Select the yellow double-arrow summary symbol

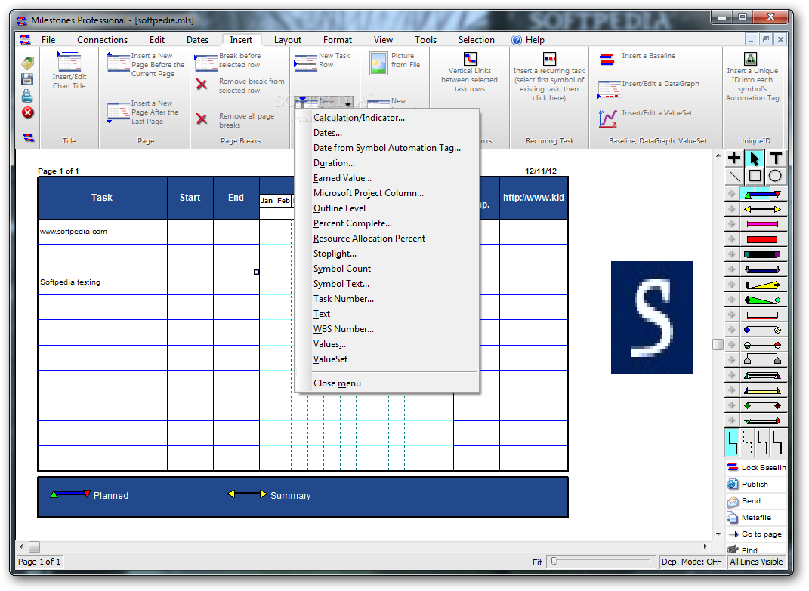click(x=763, y=209)
